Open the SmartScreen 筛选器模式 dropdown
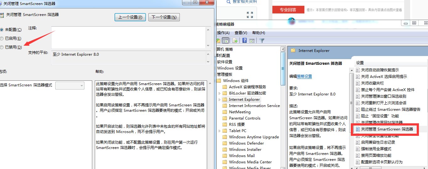428x169 pixels. tap(70, 85)
